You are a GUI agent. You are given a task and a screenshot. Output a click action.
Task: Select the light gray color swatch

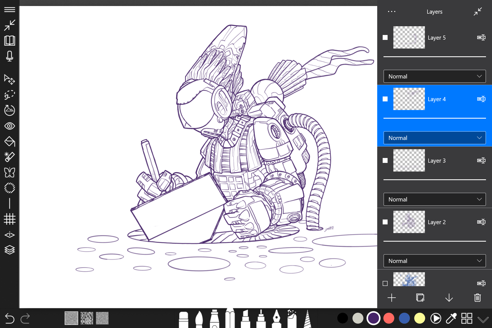tap(358, 318)
